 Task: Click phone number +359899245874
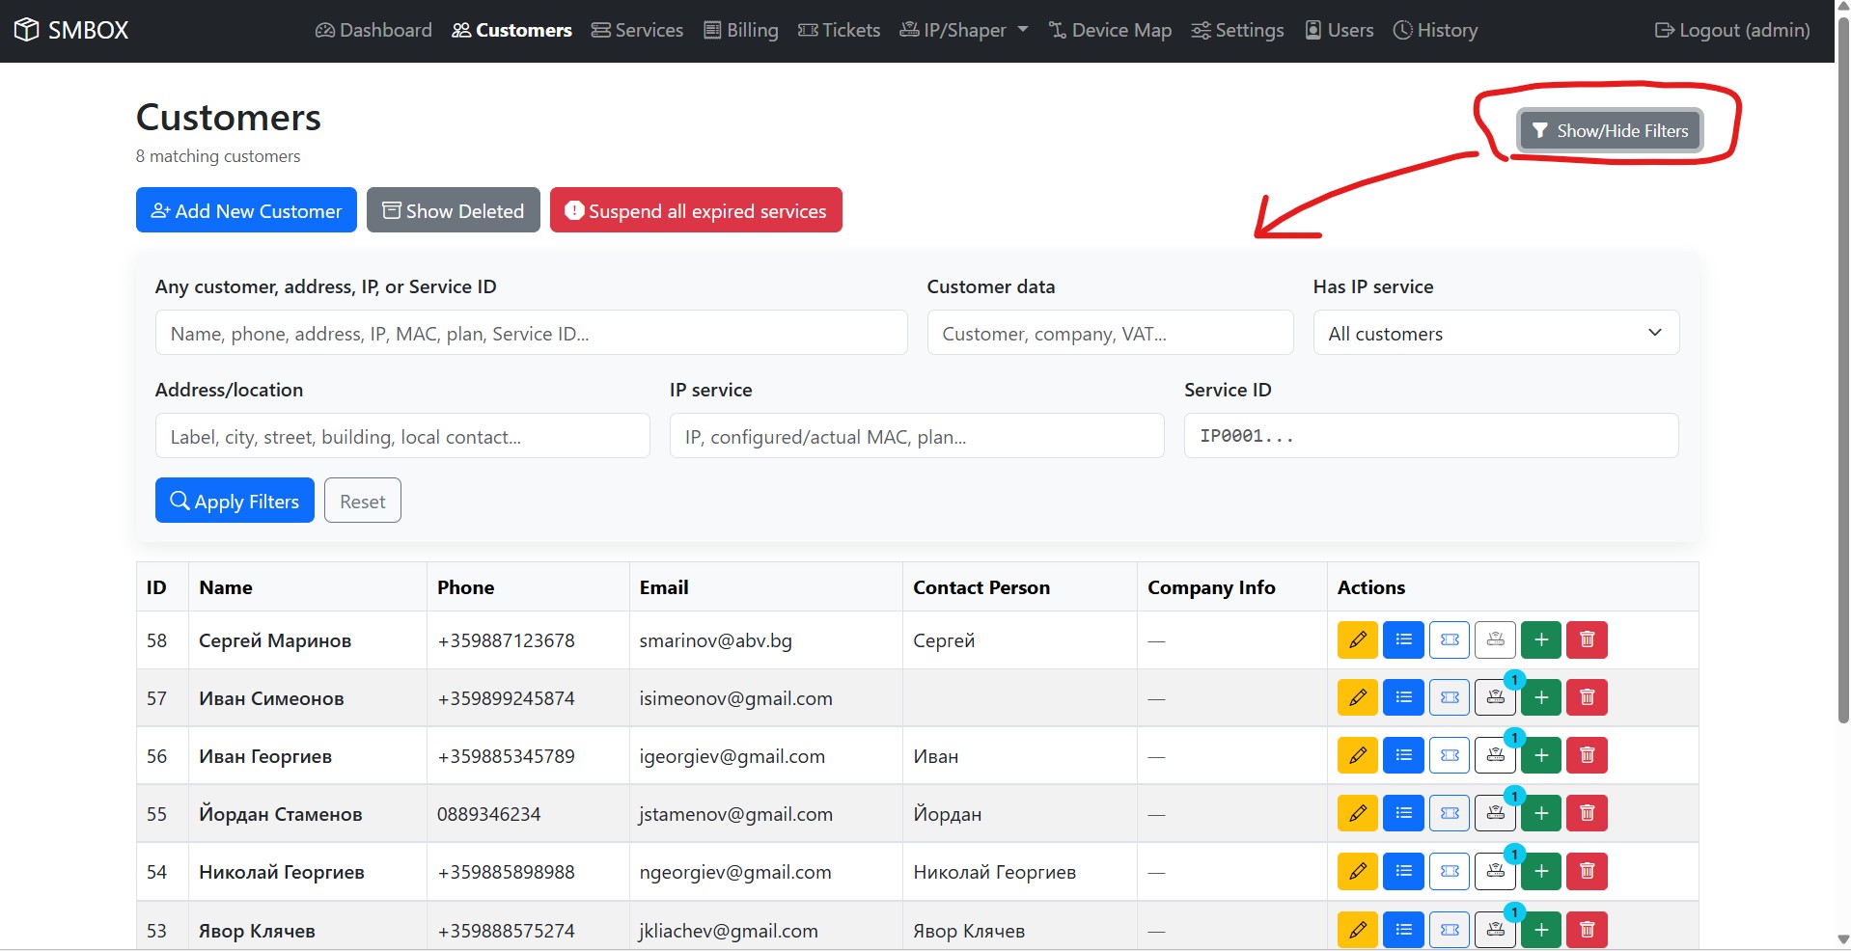(506, 698)
